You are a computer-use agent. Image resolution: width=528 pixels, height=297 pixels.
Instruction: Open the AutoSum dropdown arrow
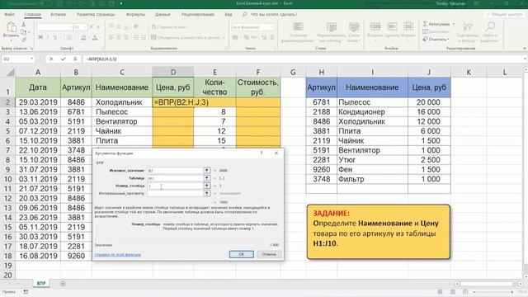[x=454, y=24]
